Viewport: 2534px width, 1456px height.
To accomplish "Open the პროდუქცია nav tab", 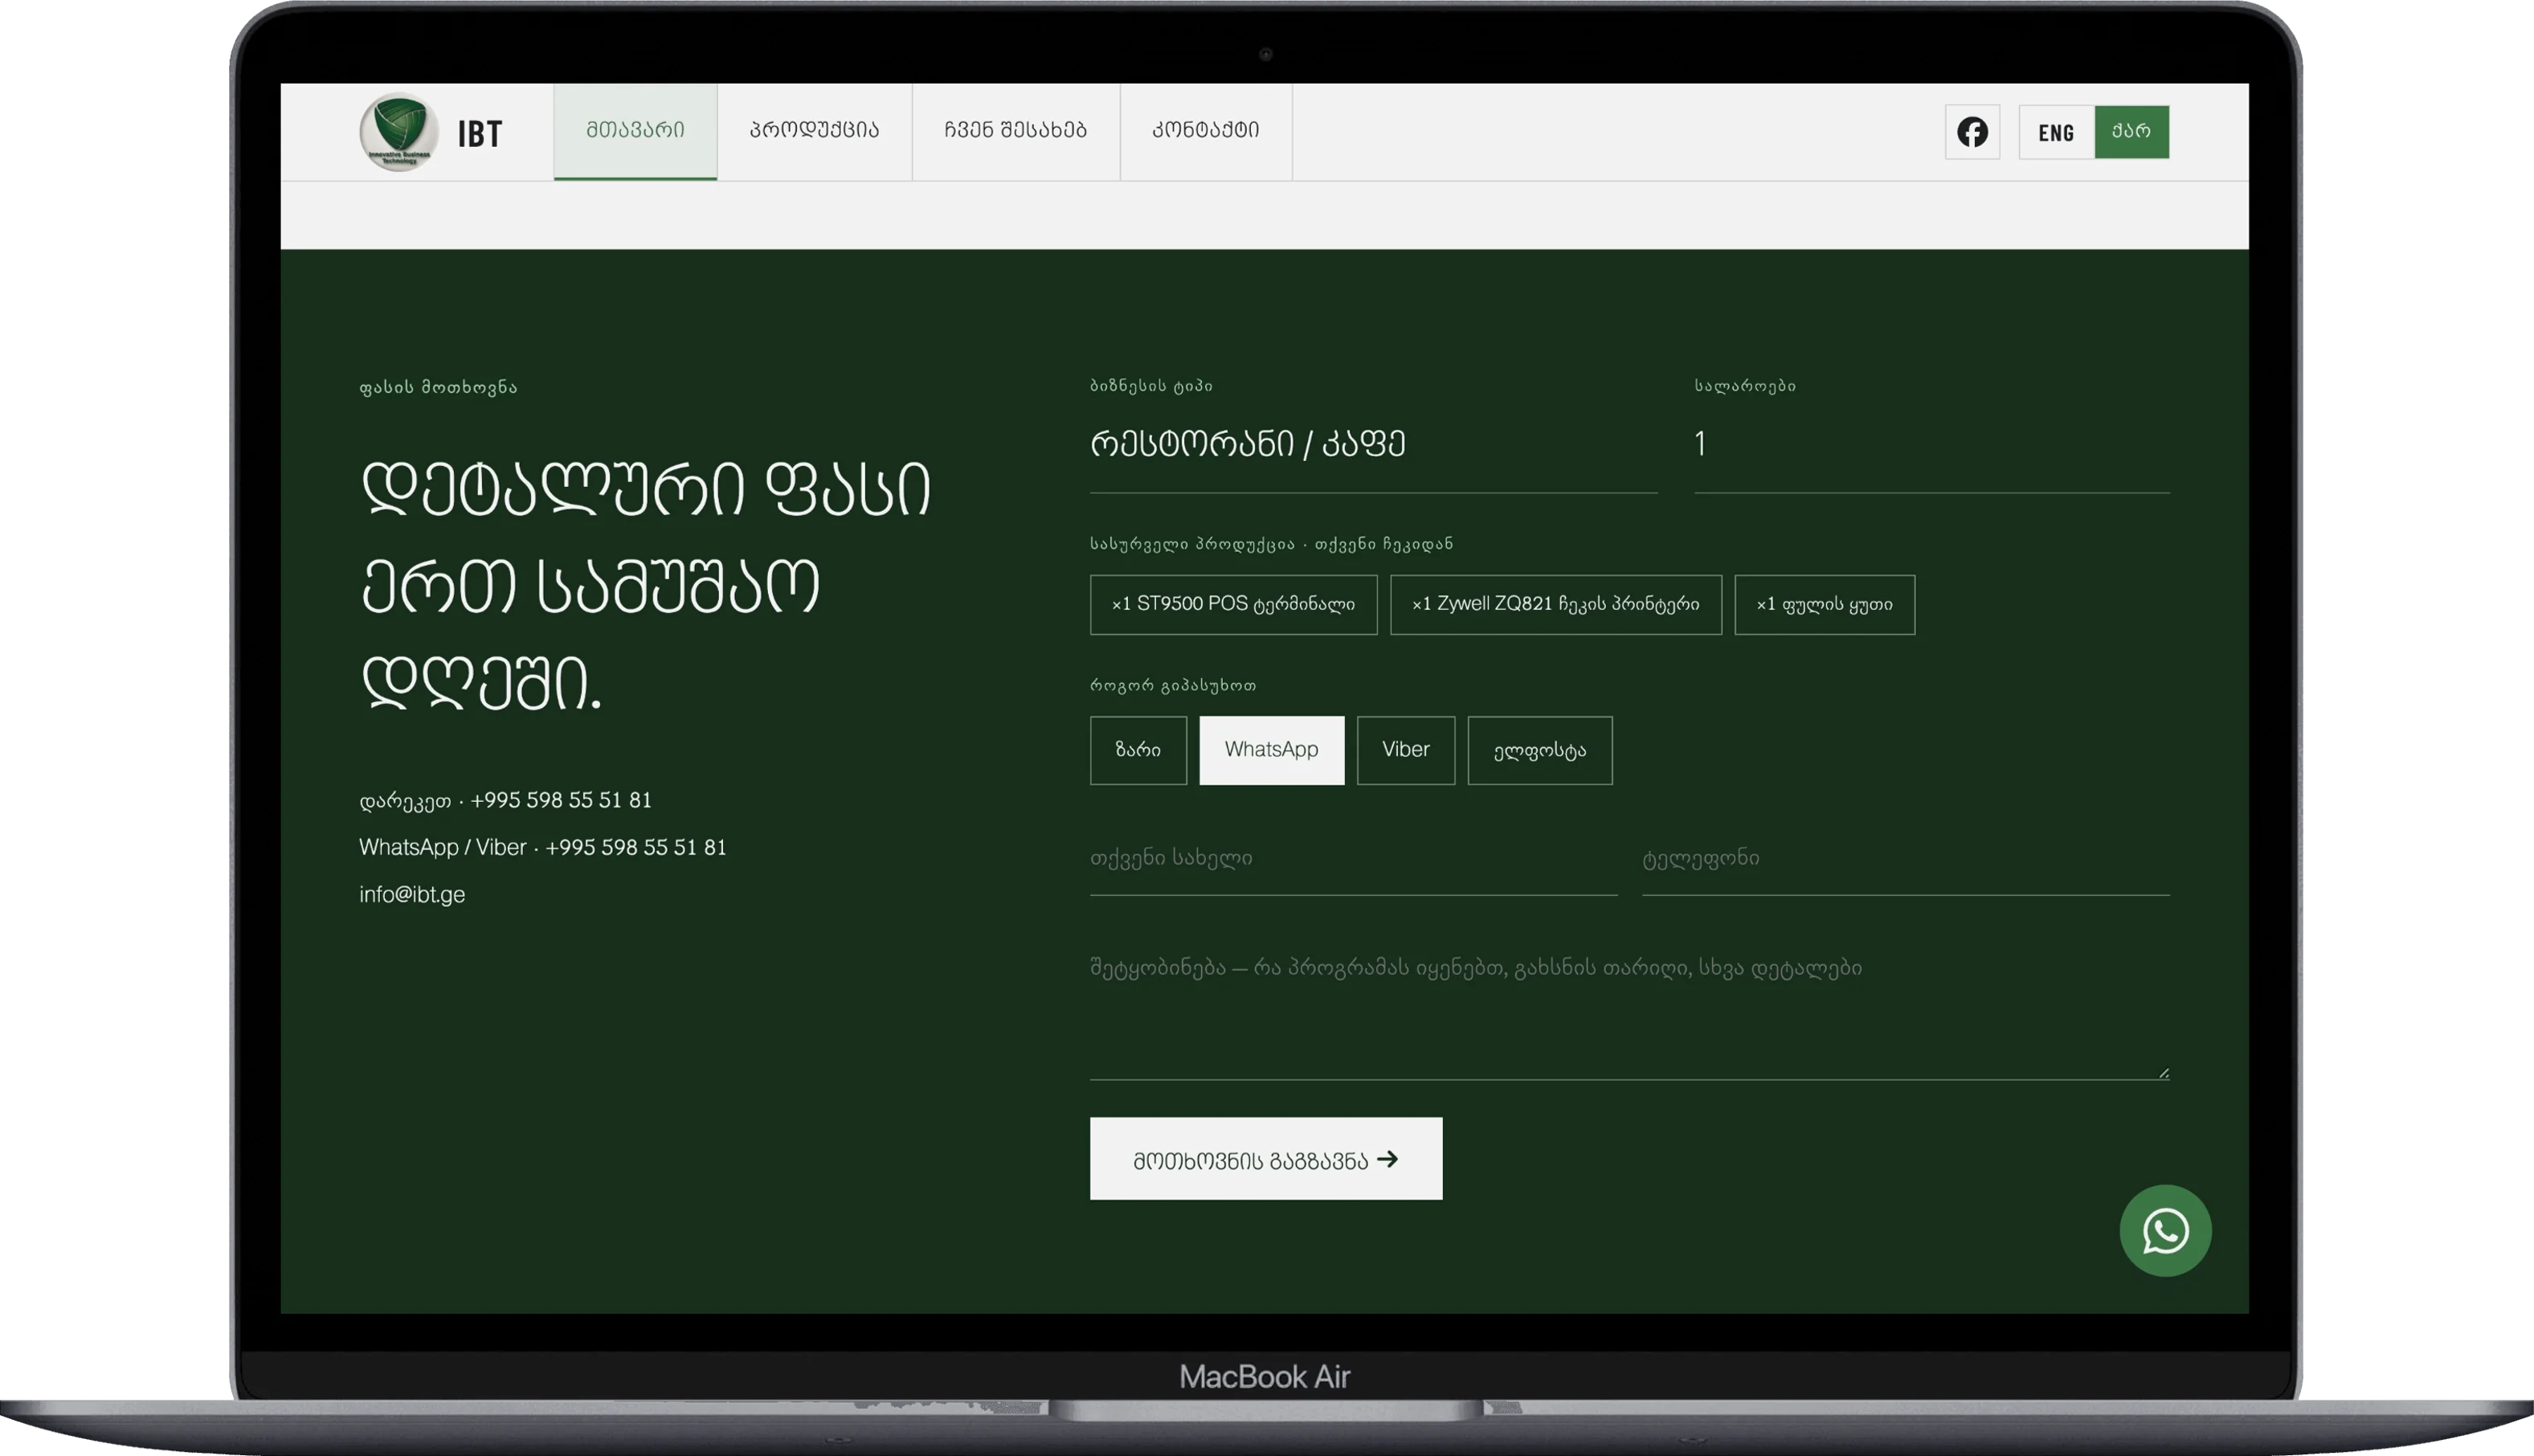I will 815,131.
